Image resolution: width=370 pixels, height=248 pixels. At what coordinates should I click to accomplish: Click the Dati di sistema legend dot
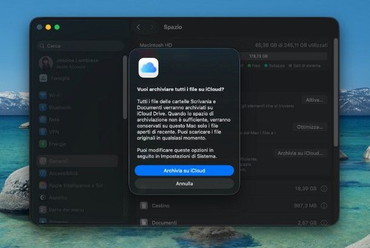291,66
